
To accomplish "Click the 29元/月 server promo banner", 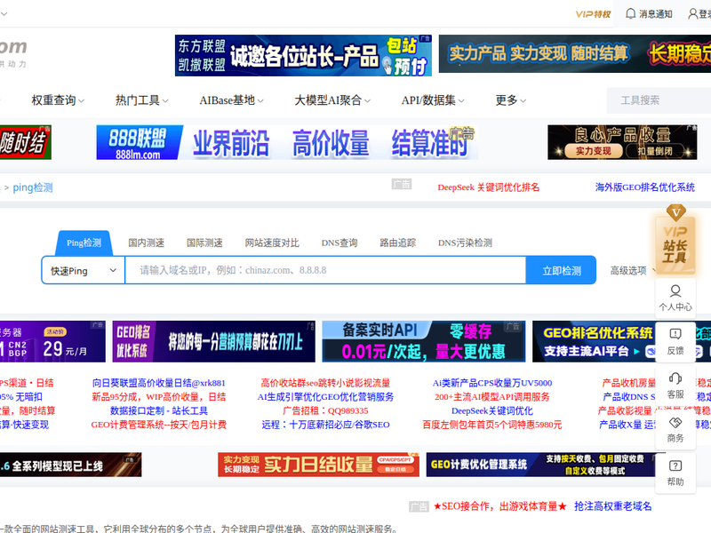I will click(x=52, y=341).
